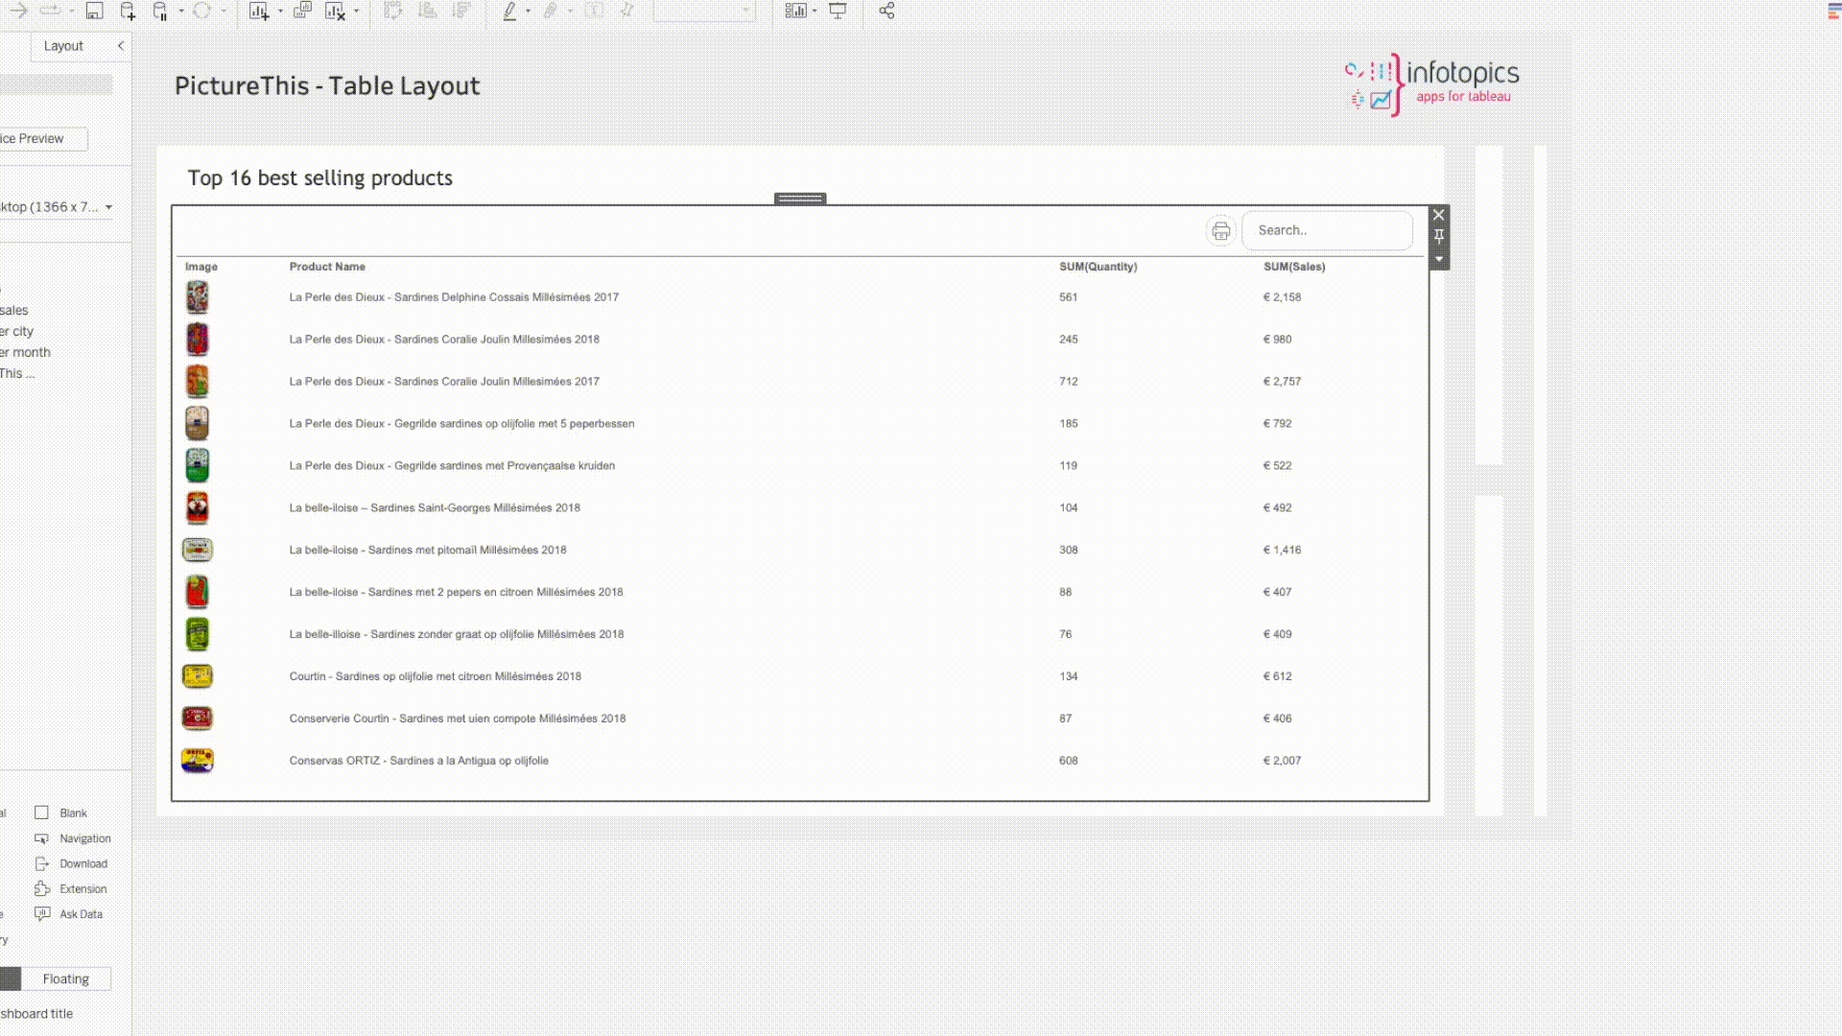The width and height of the screenshot is (1842, 1036).
Task: Click the Duplicate sheet icon
Action: point(302,11)
